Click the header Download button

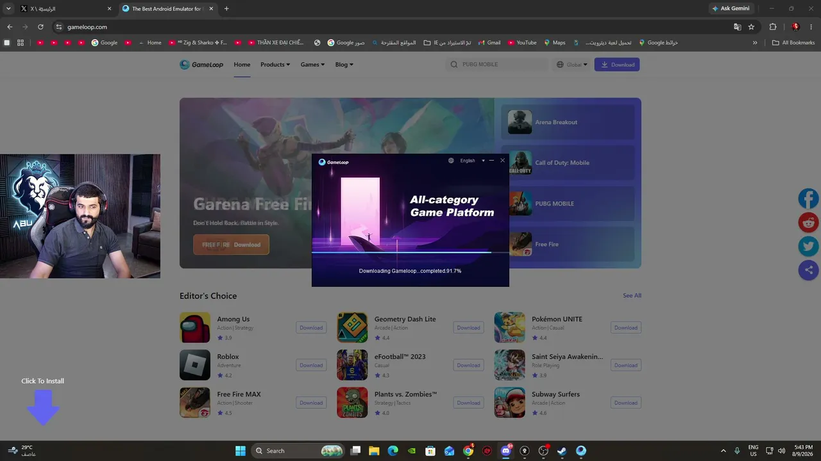pyautogui.click(x=617, y=65)
